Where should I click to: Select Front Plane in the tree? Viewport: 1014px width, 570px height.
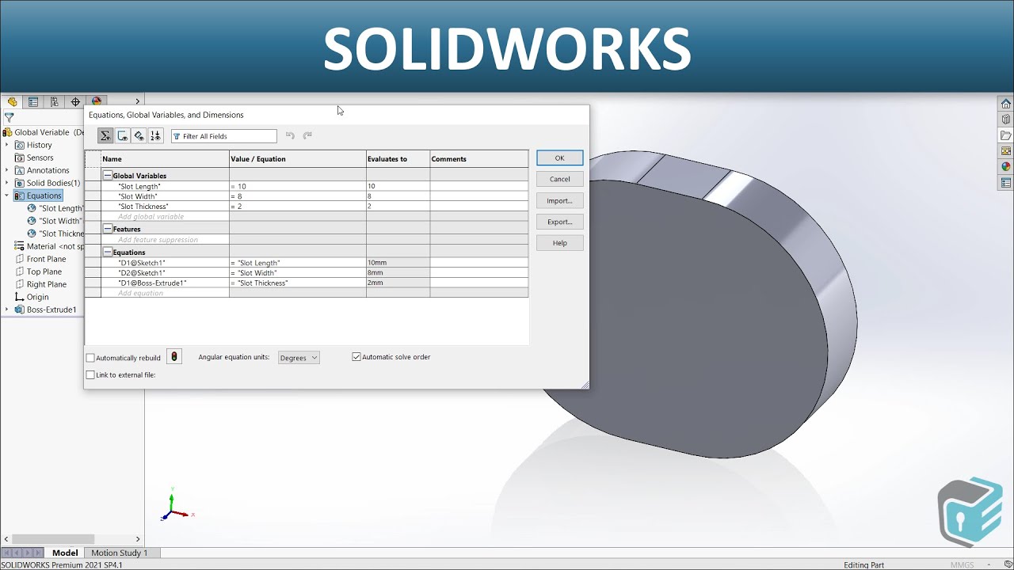[x=46, y=259]
